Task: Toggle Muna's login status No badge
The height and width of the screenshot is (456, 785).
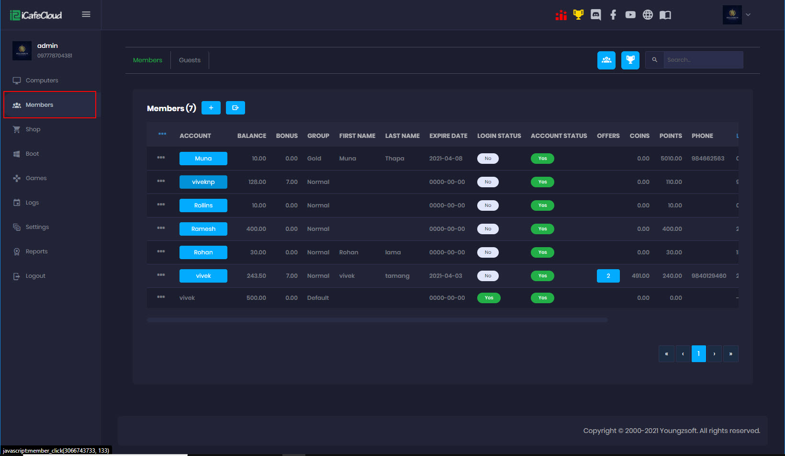Action: coord(487,159)
